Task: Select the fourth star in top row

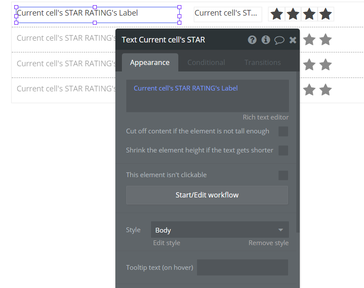Action: tap(325, 14)
